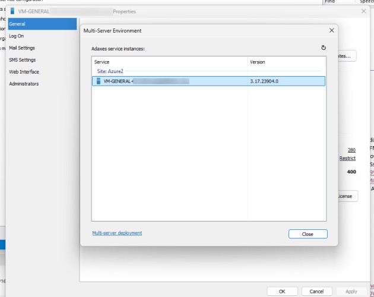The image size is (374, 297).
Task: Click Cancel in the Properties window
Action: click(x=317, y=291)
